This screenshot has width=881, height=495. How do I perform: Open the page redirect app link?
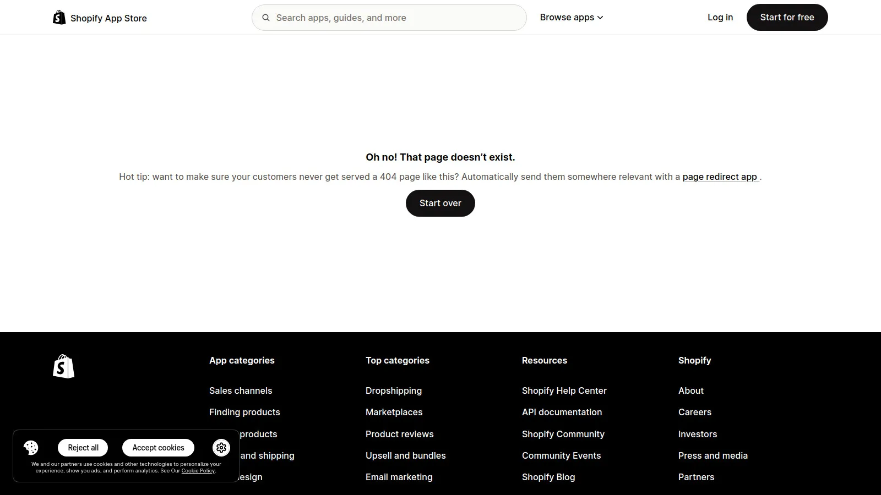720,177
